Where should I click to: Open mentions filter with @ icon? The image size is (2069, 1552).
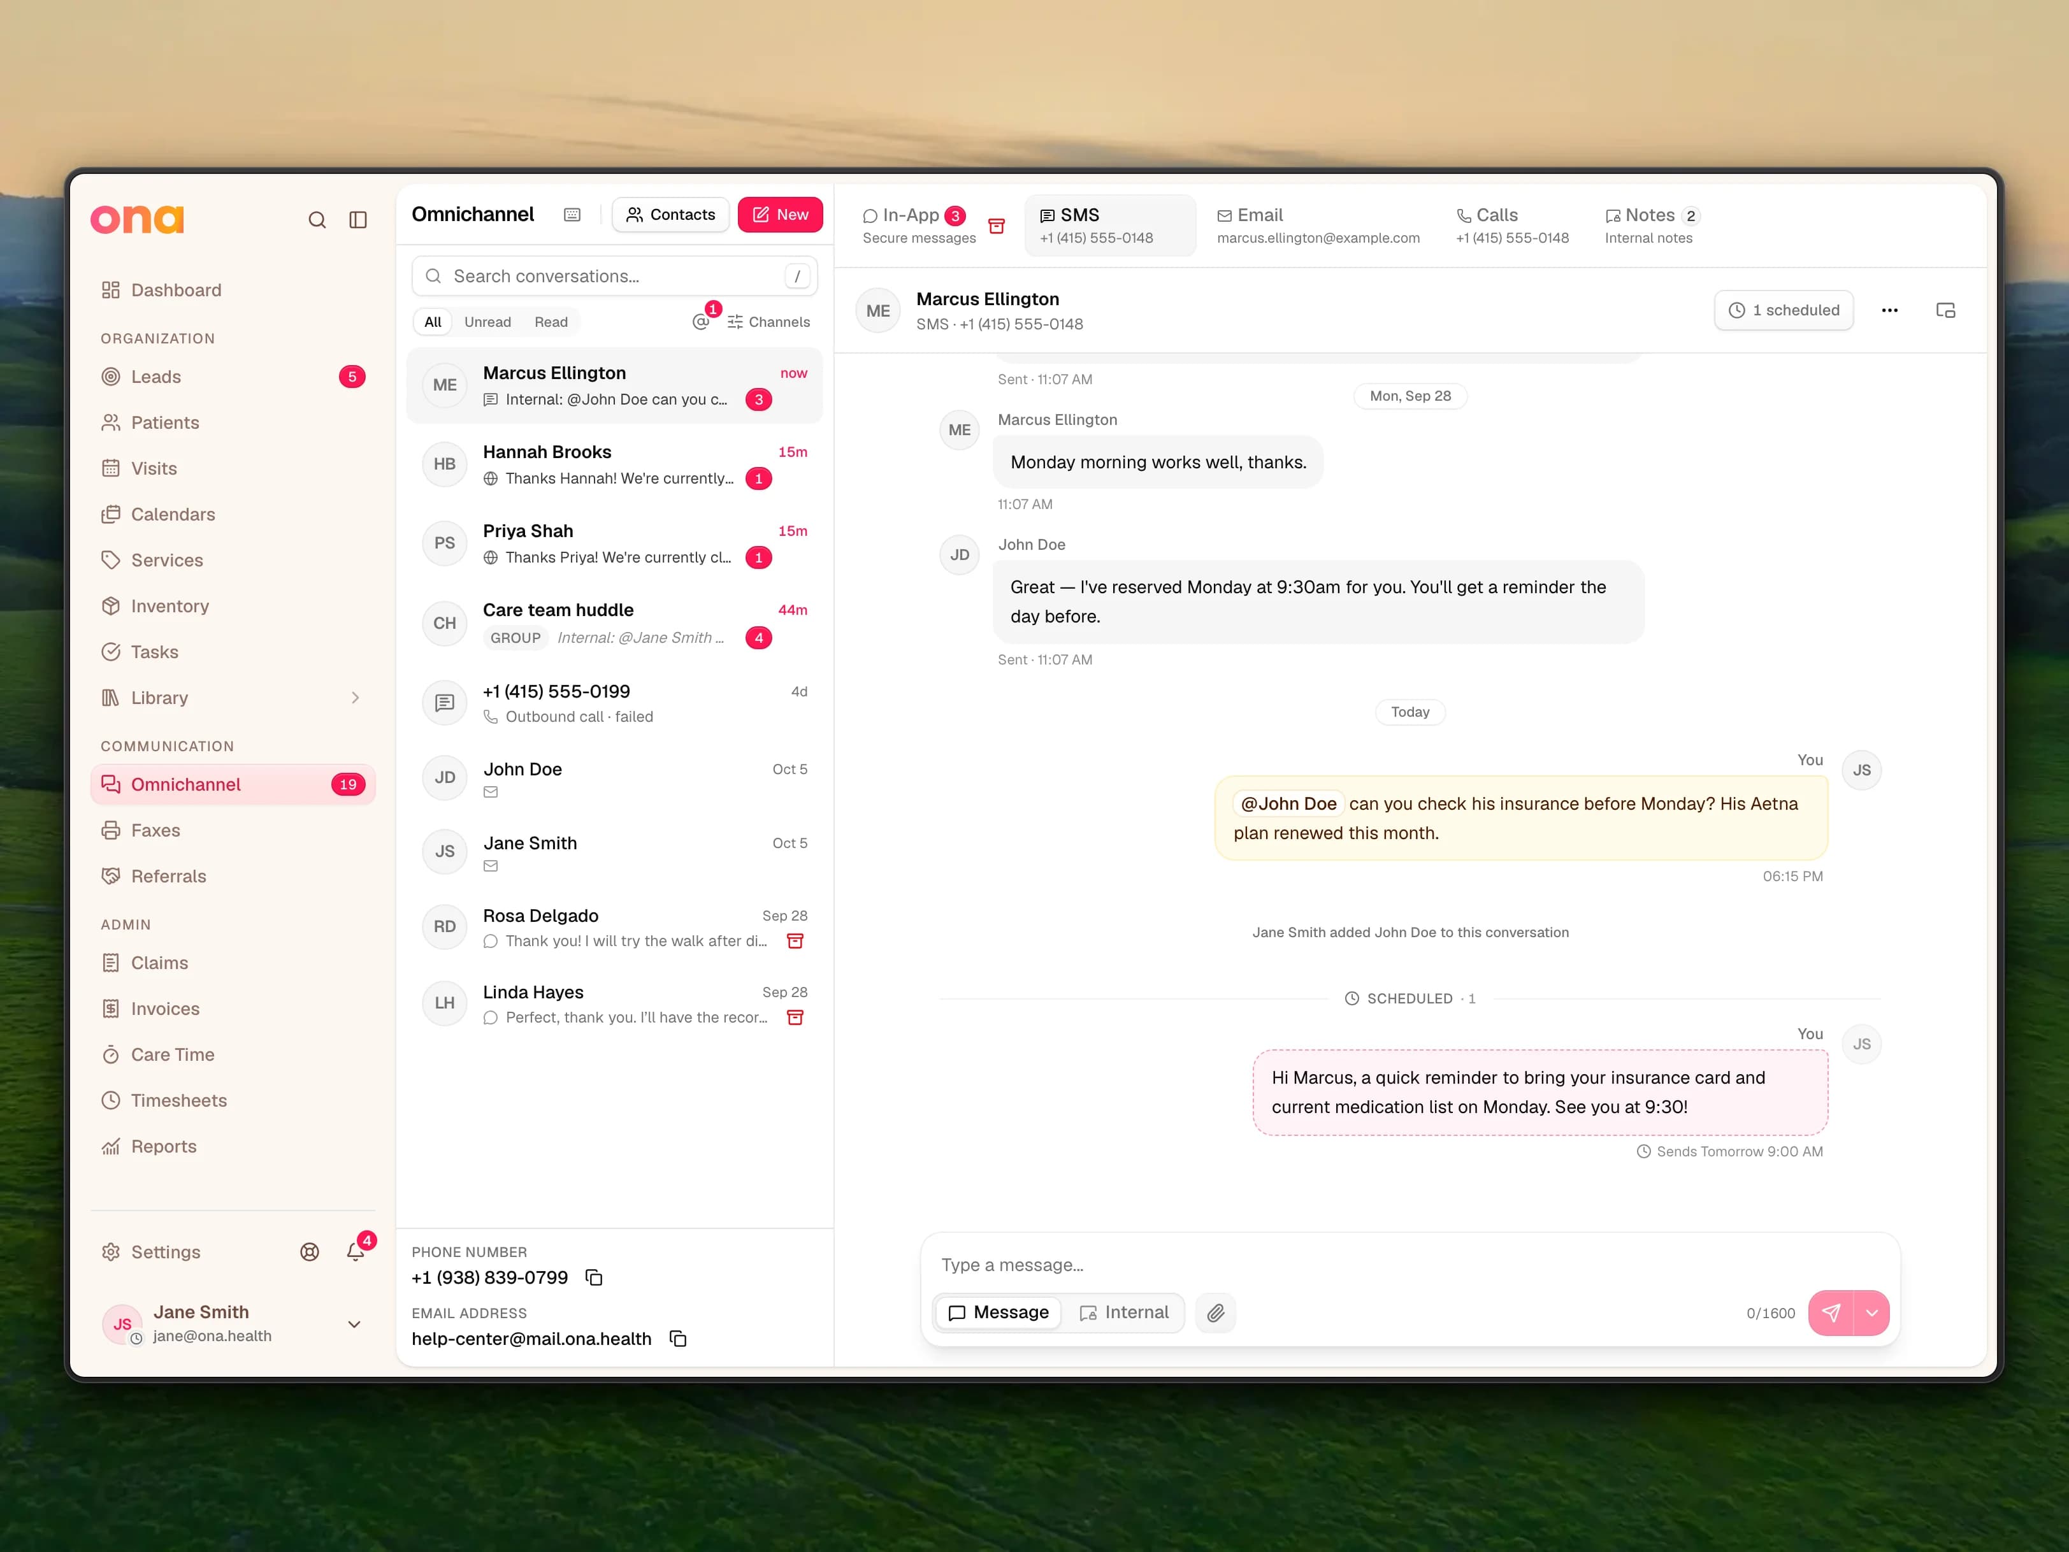pos(700,322)
